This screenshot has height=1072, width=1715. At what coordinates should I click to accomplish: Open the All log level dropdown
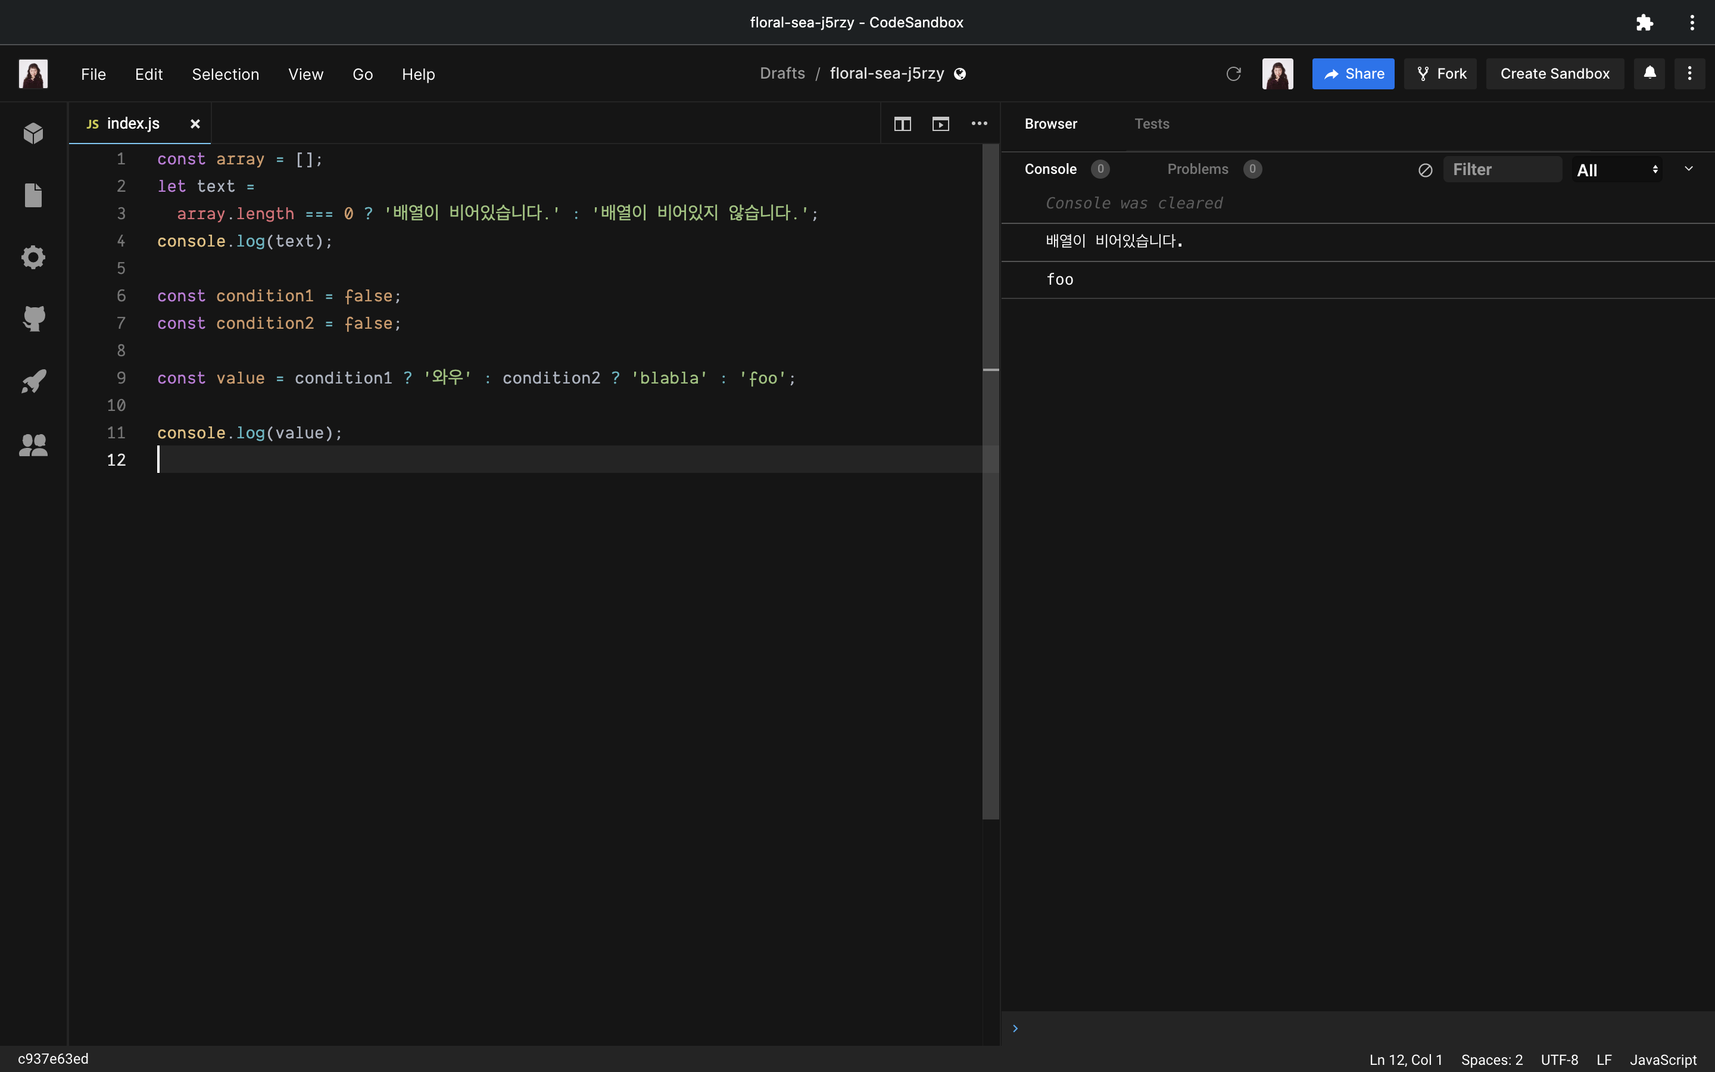tap(1617, 170)
